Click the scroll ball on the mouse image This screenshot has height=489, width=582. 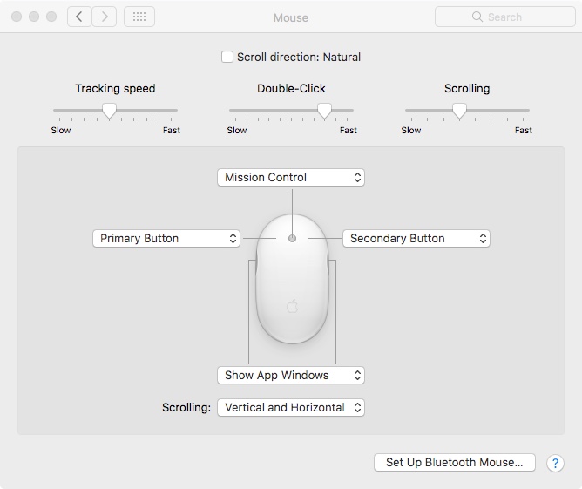[292, 238]
